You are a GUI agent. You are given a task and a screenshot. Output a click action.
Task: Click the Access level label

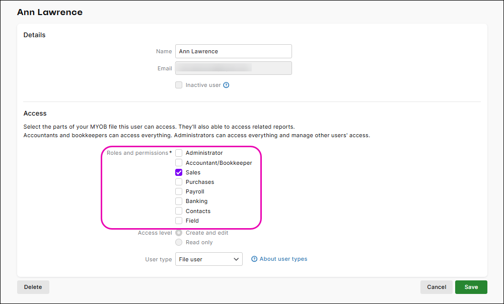pos(155,233)
